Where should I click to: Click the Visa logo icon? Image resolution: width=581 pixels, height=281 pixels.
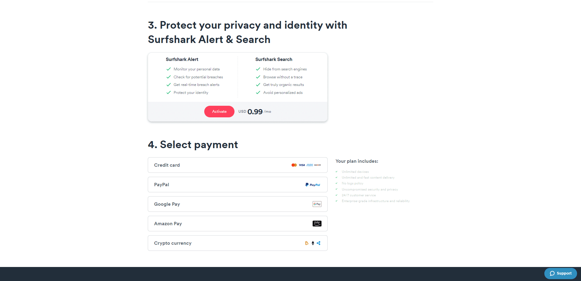pos(302,165)
